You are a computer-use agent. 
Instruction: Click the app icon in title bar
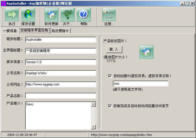pyautogui.click(x=4, y=3)
